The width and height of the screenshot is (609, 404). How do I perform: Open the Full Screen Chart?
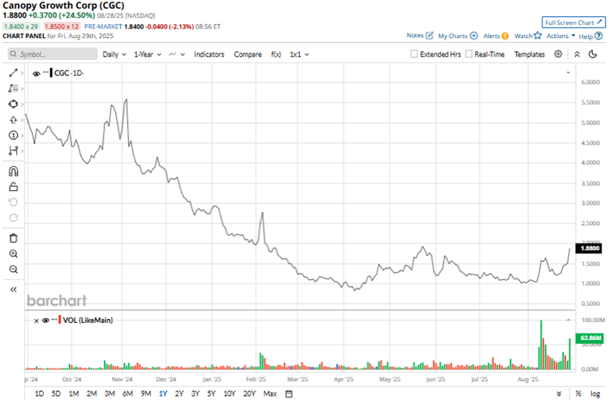573,22
